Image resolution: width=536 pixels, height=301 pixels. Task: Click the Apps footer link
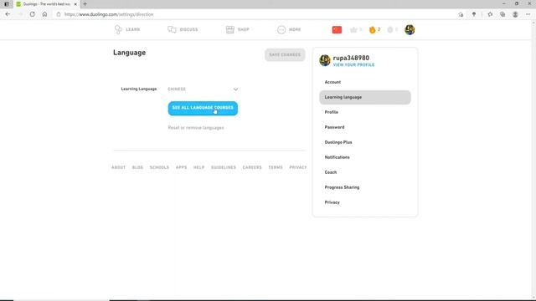181,167
